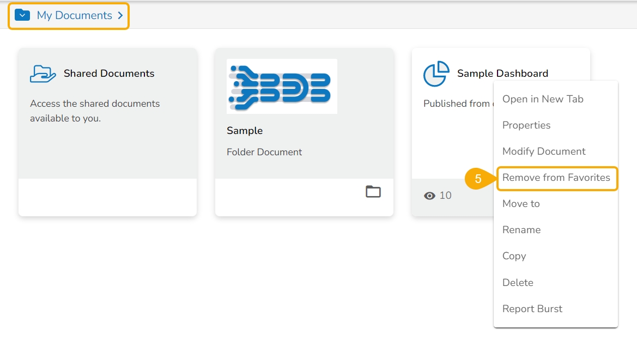This screenshot has height=353, width=637.
Task: Choose Move to in context menu
Action: (x=521, y=204)
